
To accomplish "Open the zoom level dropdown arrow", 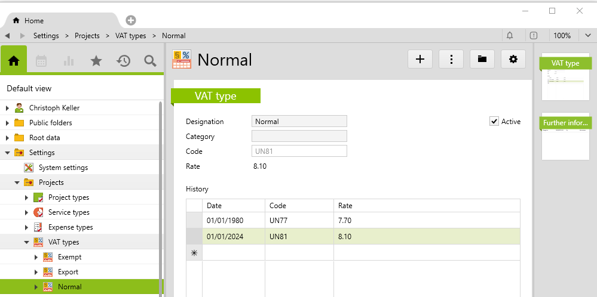I will tap(587, 36).
